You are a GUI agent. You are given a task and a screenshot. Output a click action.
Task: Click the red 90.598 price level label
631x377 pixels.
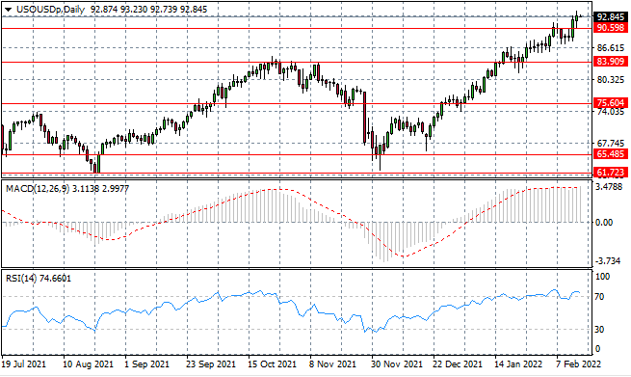611,28
